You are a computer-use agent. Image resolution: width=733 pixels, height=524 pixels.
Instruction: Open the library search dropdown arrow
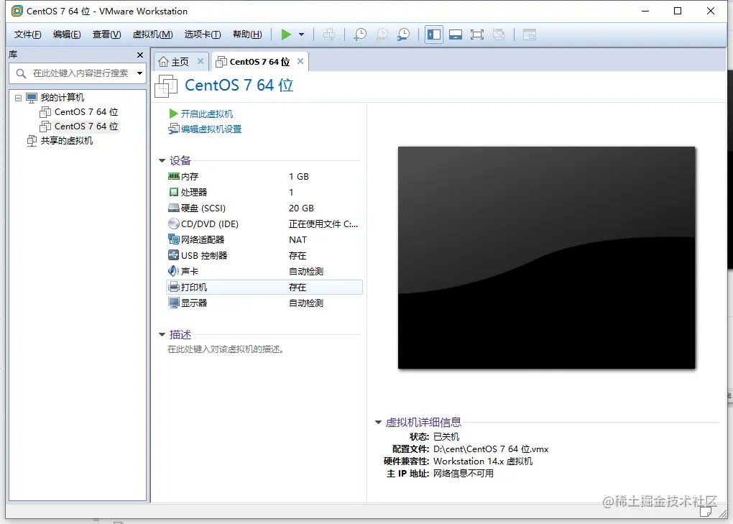[x=140, y=73]
